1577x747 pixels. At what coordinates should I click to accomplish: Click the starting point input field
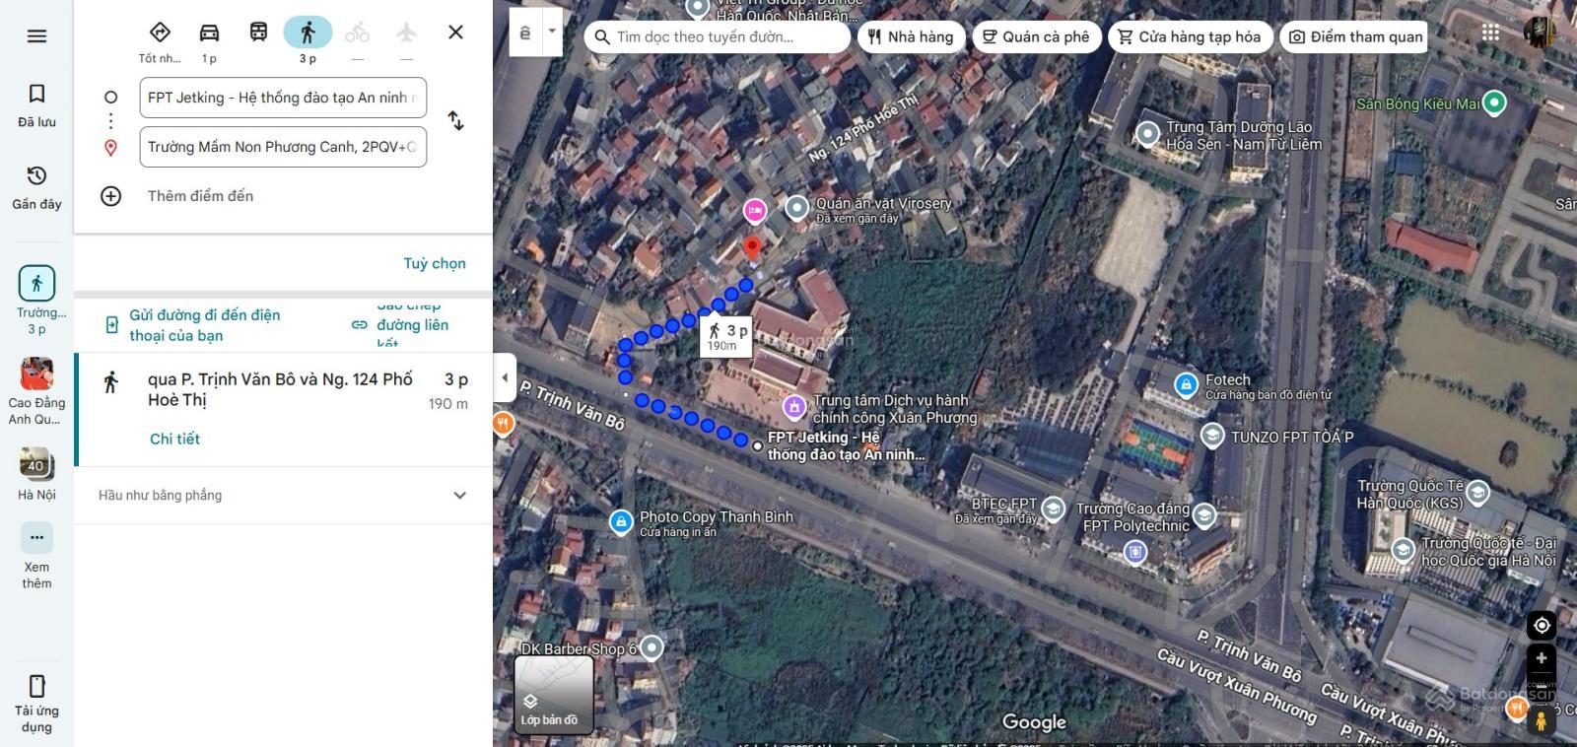click(283, 98)
